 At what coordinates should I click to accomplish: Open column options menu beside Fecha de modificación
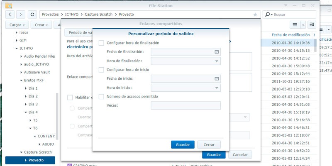coord(315,35)
